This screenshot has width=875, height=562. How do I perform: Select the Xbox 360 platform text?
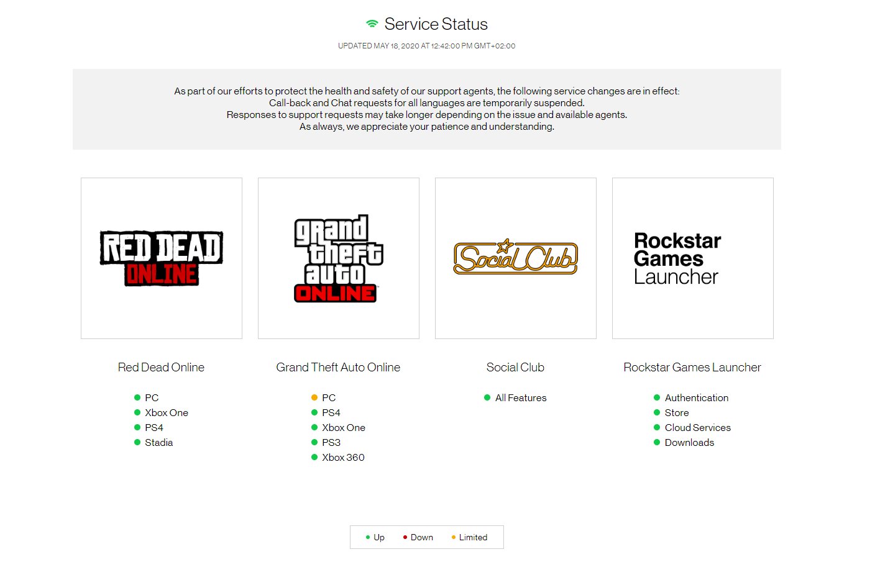[x=343, y=457]
